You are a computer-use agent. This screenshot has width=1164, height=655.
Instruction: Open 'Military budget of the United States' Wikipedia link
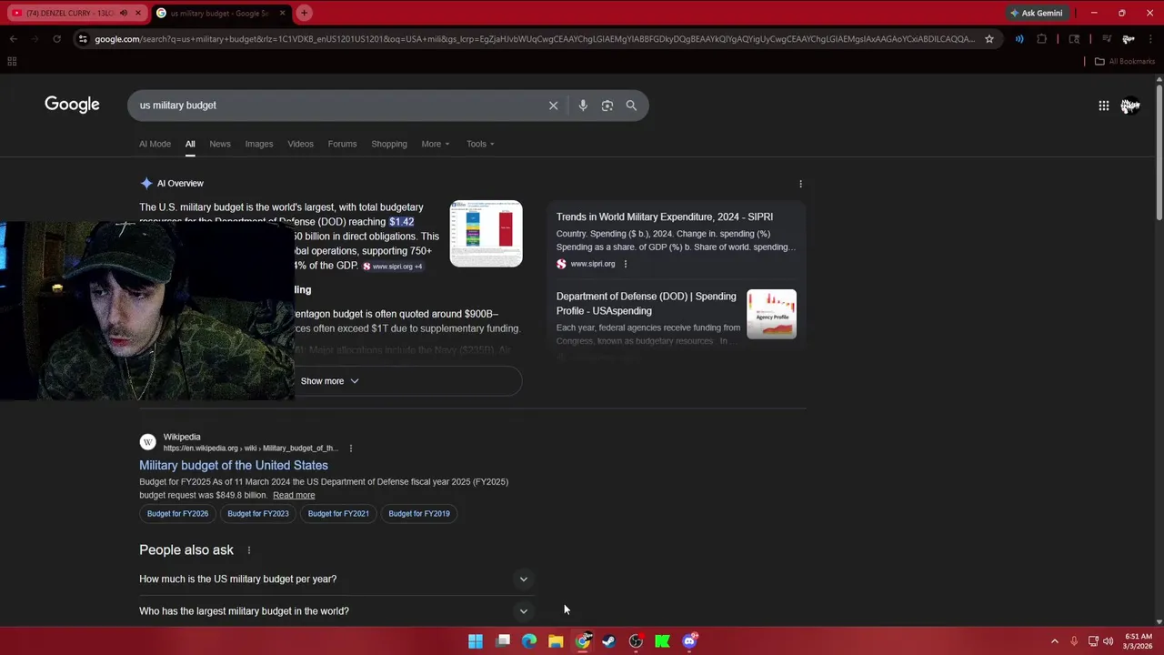pos(234,465)
